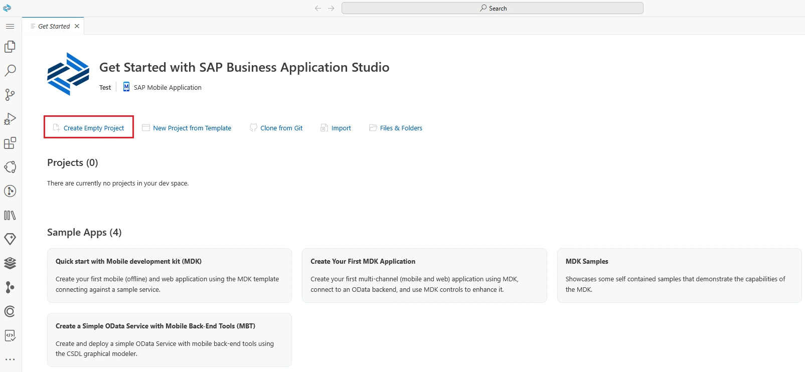Open the Extensions view
The width and height of the screenshot is (805, 372).
tap(10, 143)
